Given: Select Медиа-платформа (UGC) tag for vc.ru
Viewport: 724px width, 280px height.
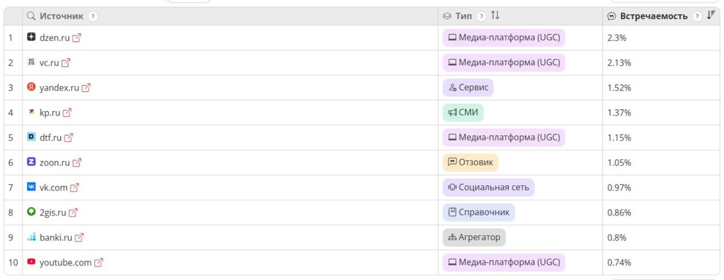Looking at the screenshot, I should point(504,62).
